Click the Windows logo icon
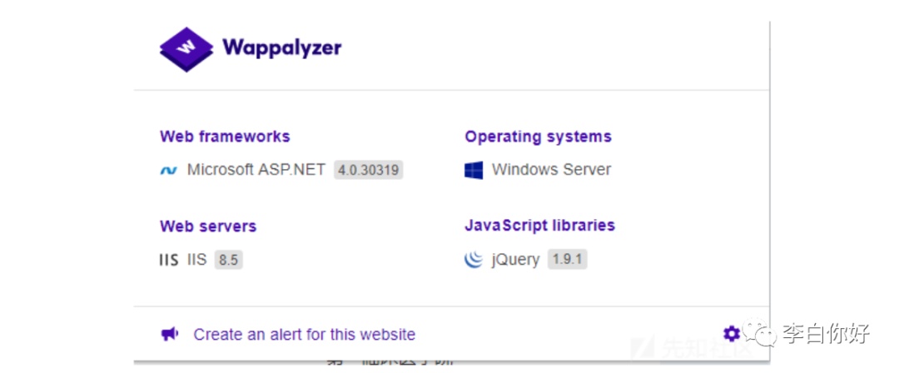The width and height of the screenshot is (899, 373). click(474, 171)
